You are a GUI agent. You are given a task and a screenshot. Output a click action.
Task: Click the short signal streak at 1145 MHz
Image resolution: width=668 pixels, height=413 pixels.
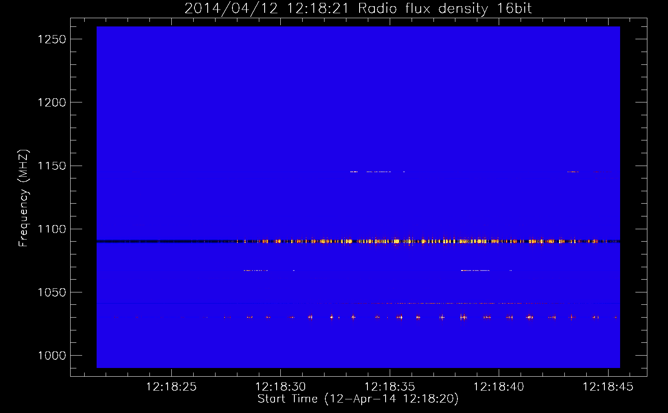tap(377, 172)
